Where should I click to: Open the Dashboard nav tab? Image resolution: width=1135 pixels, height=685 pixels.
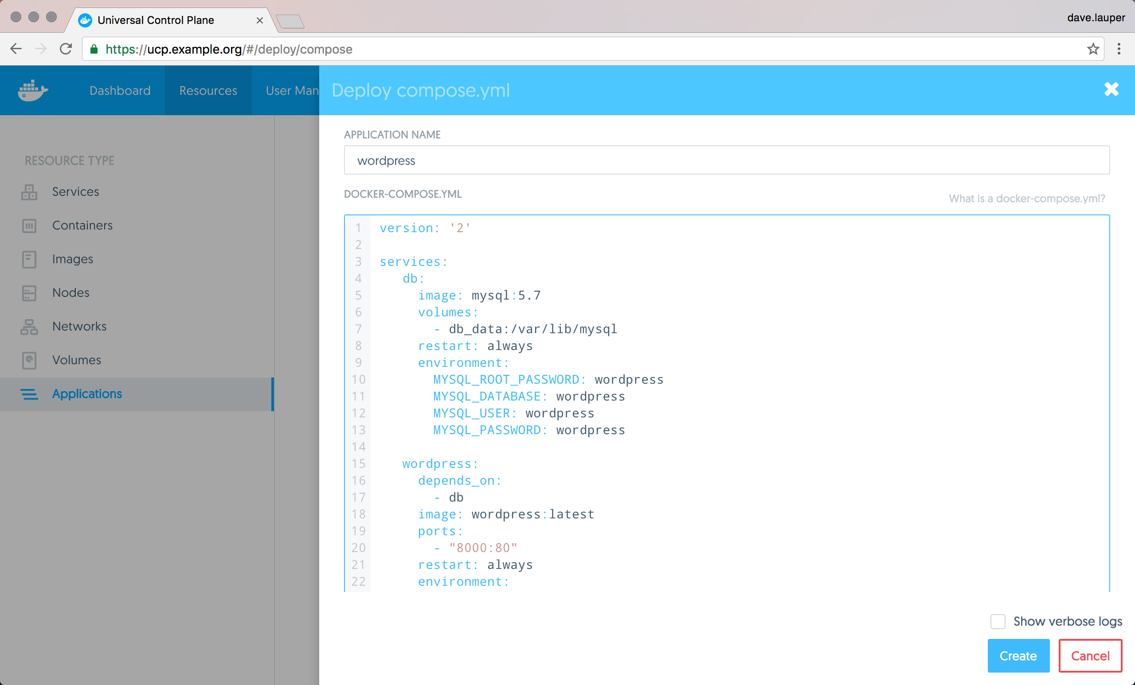[x=120, y=90]
